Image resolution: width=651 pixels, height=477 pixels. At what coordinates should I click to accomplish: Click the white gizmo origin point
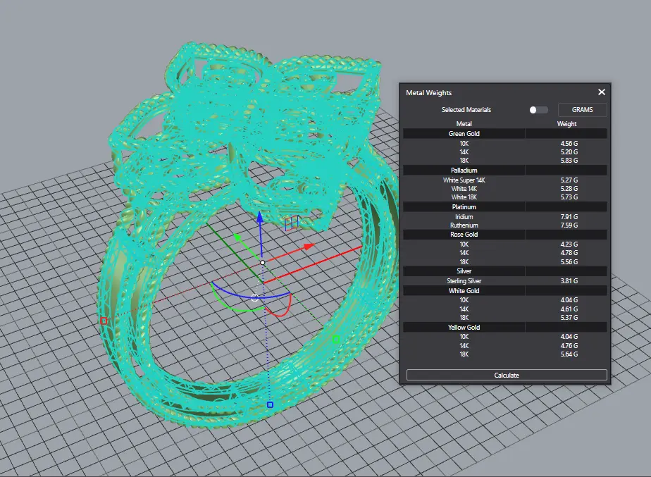[x=262, y=263]
